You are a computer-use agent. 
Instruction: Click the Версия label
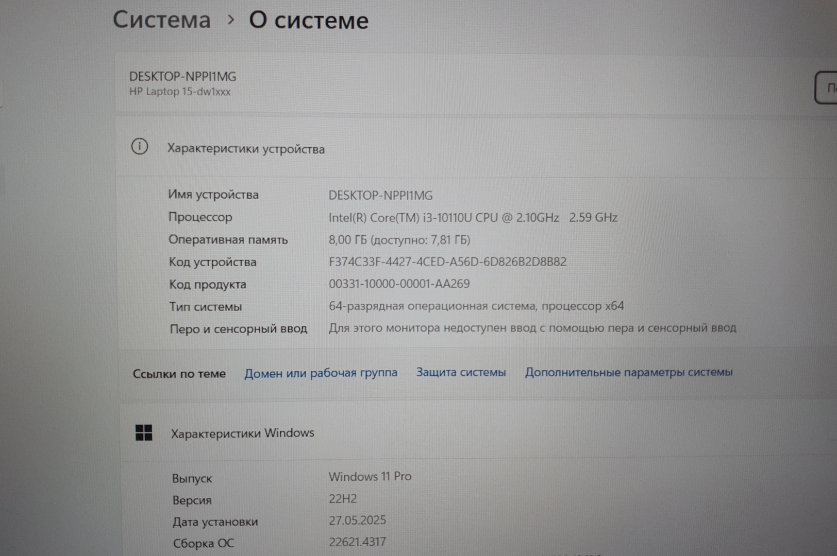click(192, 500)
